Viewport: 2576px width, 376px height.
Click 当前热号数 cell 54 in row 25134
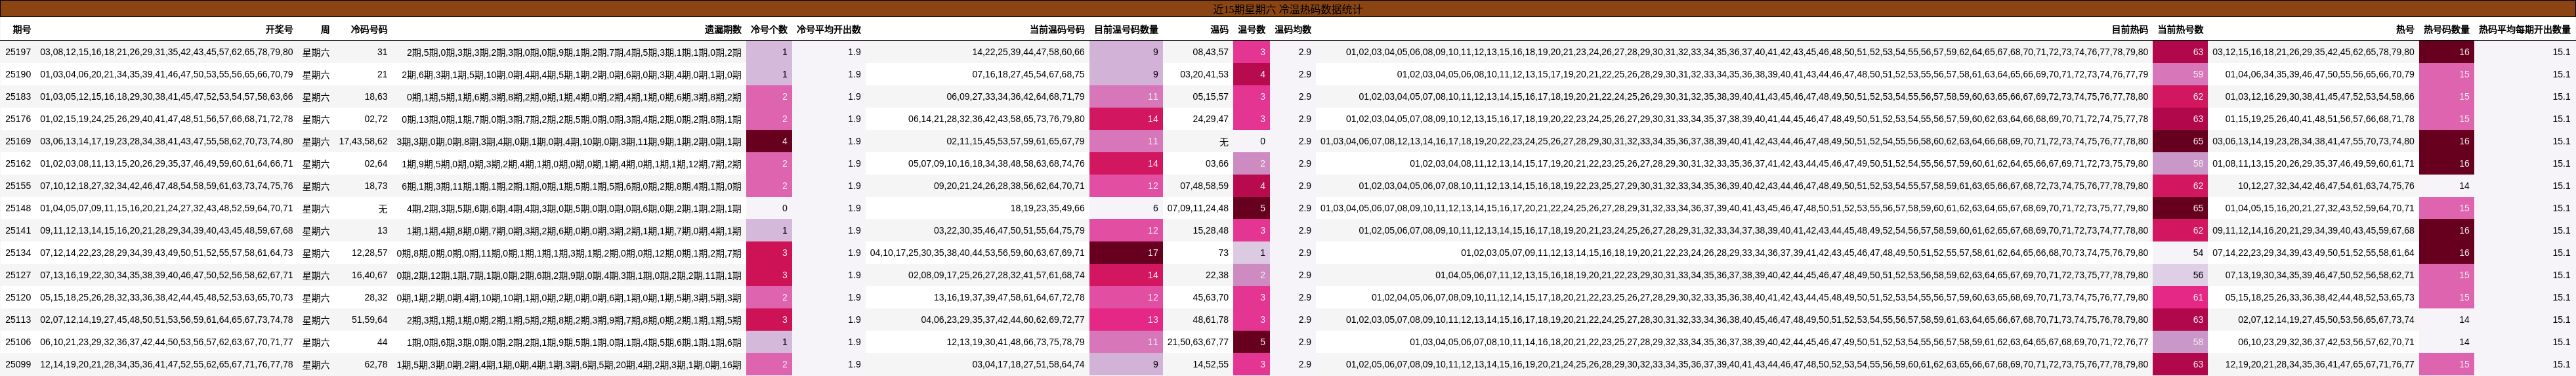coord(2179,253)
